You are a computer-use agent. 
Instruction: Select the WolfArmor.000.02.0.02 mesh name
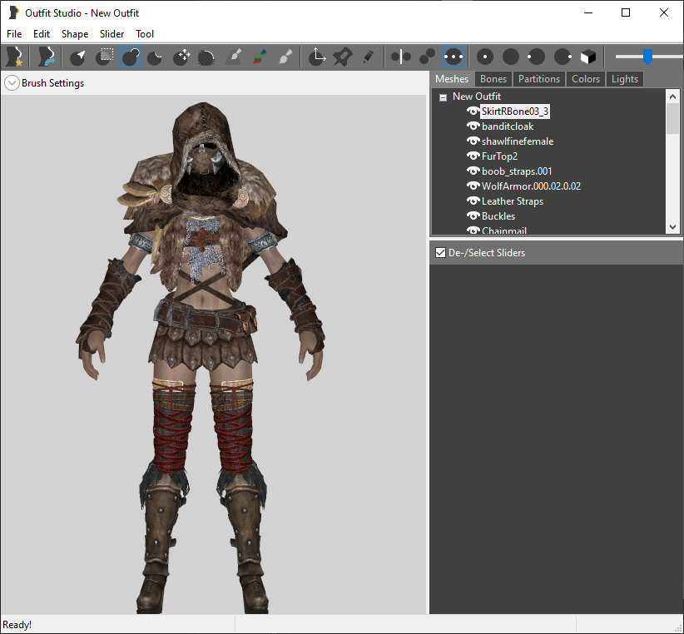(531, 186)
